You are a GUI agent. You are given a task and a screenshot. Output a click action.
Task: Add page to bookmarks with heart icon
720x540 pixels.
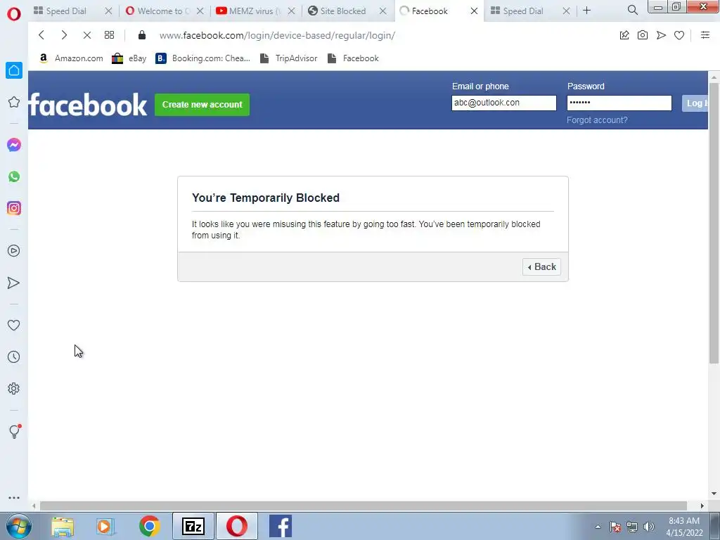pos(679,35)
